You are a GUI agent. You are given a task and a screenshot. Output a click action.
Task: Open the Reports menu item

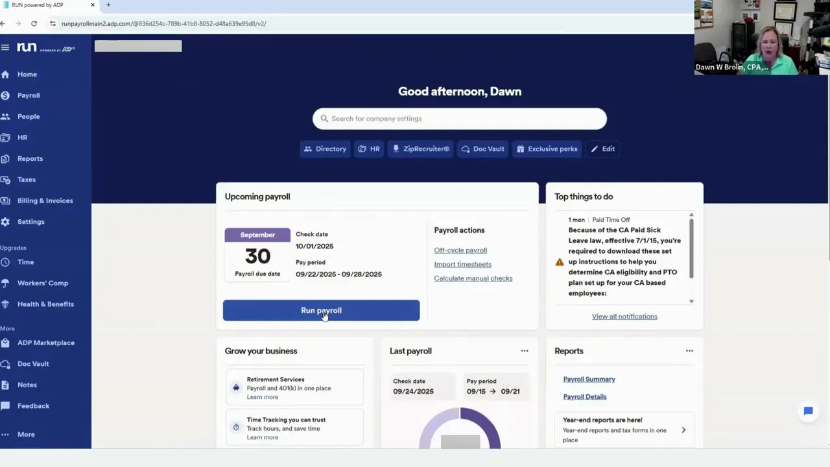pos(30,159)
